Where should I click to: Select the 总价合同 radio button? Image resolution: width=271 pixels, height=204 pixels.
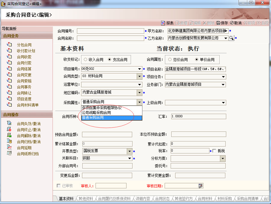click(170, 60)
